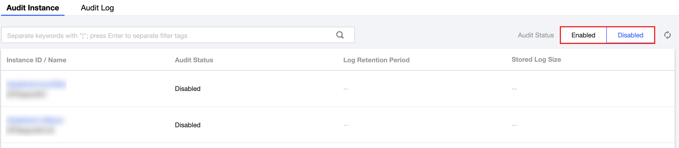Filter instances by Enabled audit status

tap(583, 35)
